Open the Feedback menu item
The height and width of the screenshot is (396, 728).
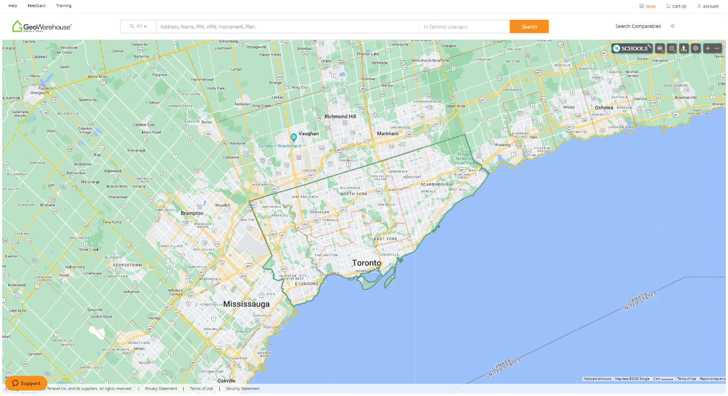(x=37, y=6)
